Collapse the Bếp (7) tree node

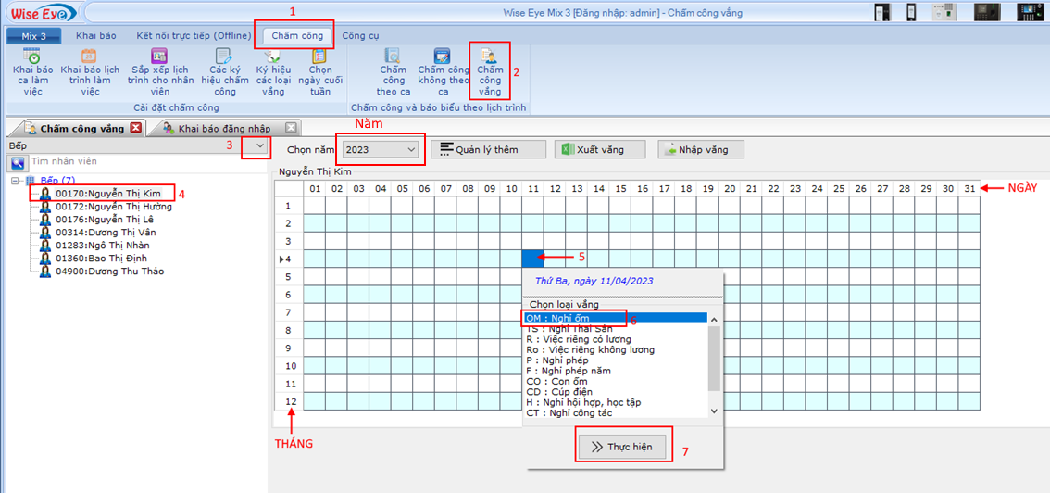tap(16, 181)
